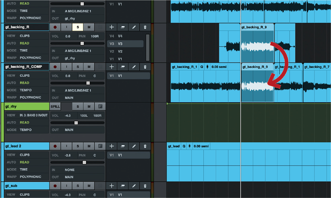Viewport: 331px width, 198px height.
Task: Click the versions list scrollbar on gt_backing_R
Action: tap(148, 47)
